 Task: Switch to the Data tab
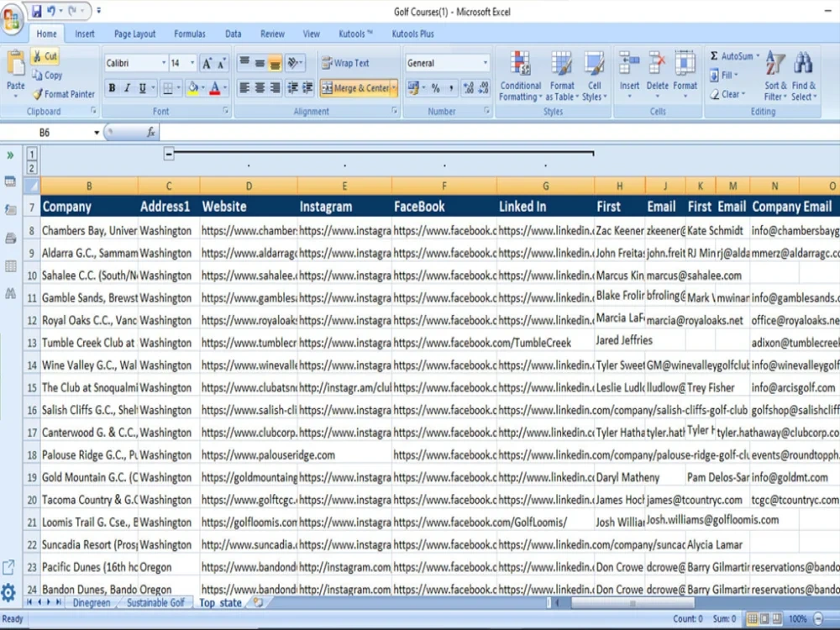[x=233, y=34]
